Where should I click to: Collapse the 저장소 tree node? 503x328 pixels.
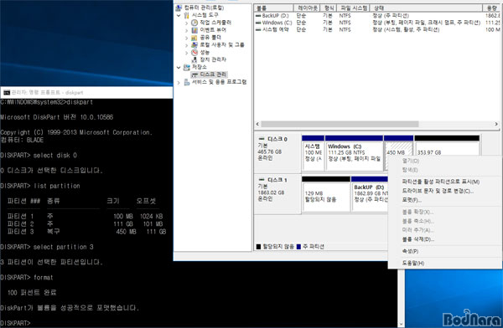[x=179, y=67]
